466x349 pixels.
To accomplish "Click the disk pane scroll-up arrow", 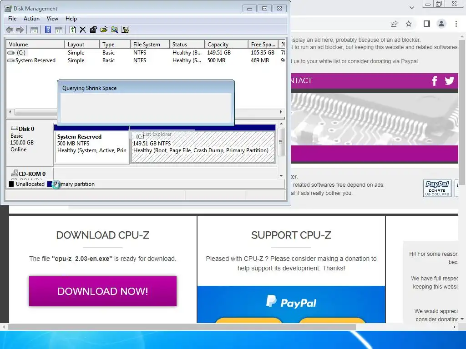I will [281, 124].
